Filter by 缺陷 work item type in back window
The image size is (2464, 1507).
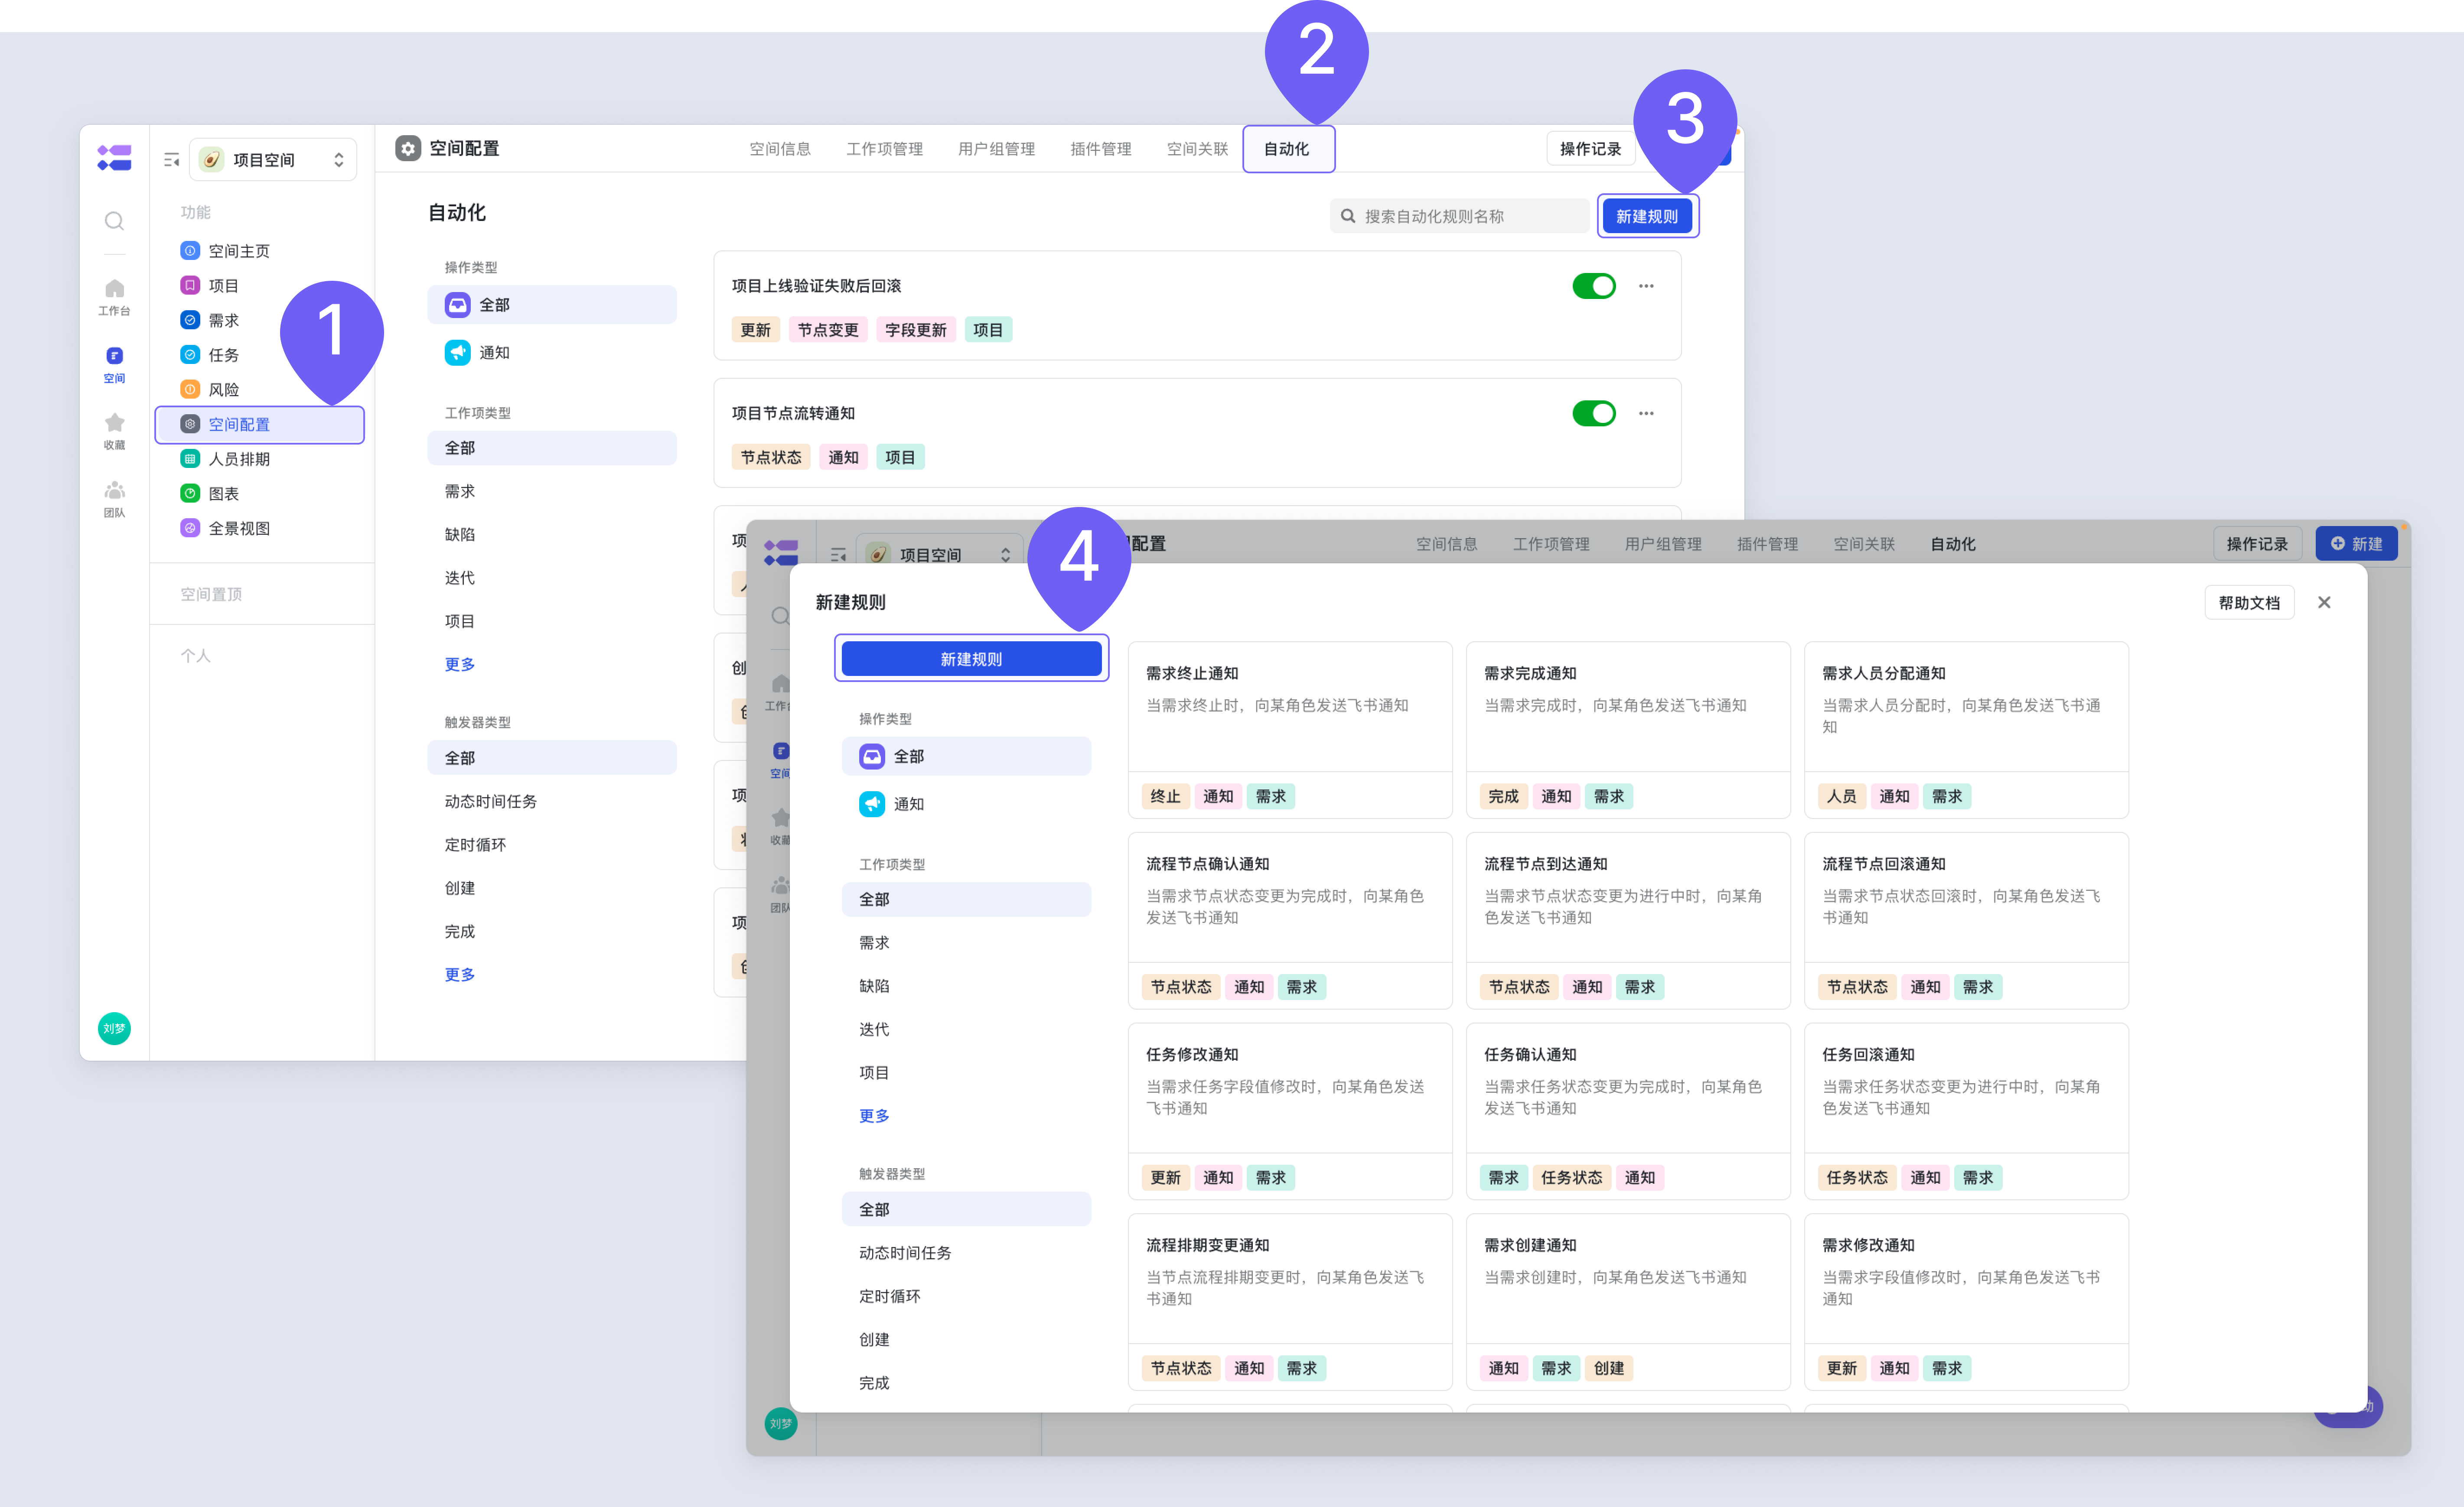(552, 535)
